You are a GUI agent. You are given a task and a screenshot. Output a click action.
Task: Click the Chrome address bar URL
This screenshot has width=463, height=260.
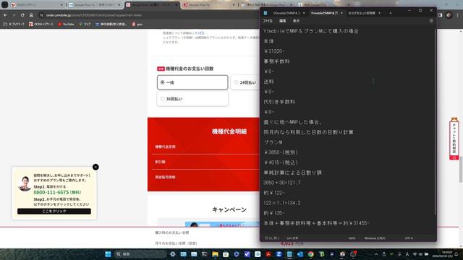[94, 15]
